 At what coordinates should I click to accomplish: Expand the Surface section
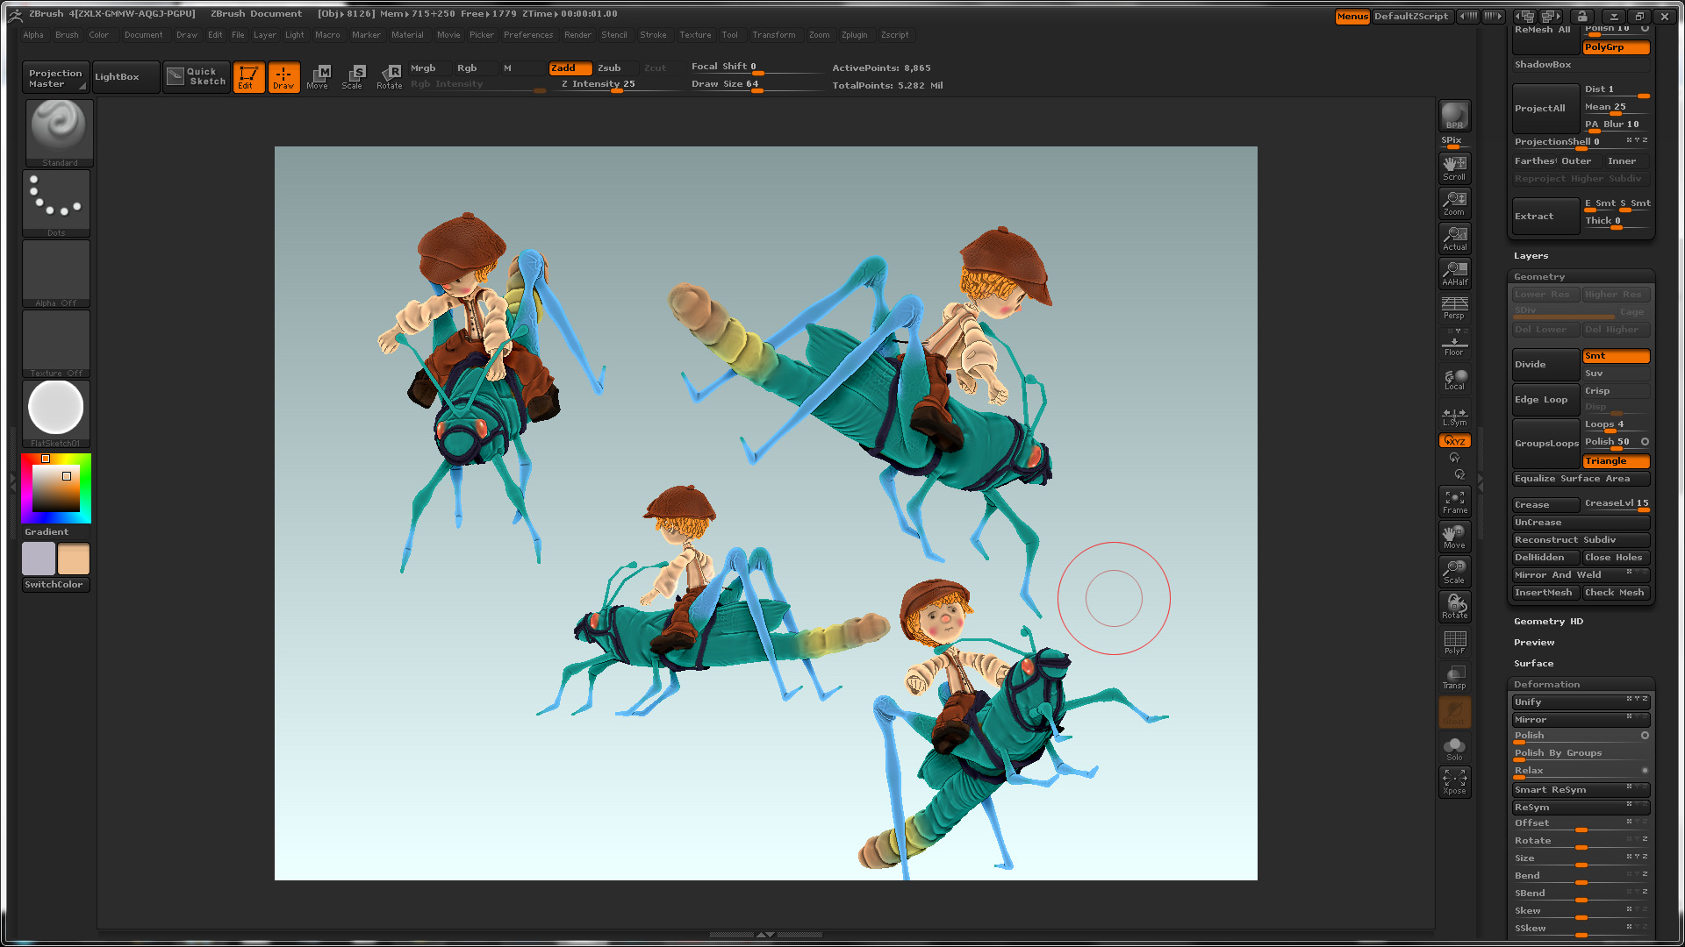tap(1533, 663)
